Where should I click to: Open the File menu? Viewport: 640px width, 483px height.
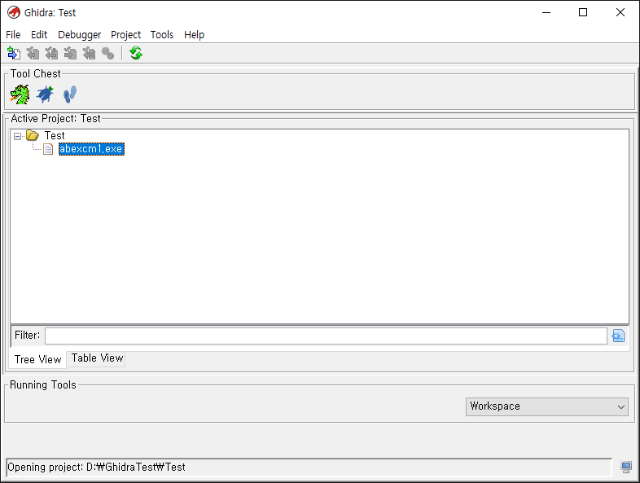13,35
